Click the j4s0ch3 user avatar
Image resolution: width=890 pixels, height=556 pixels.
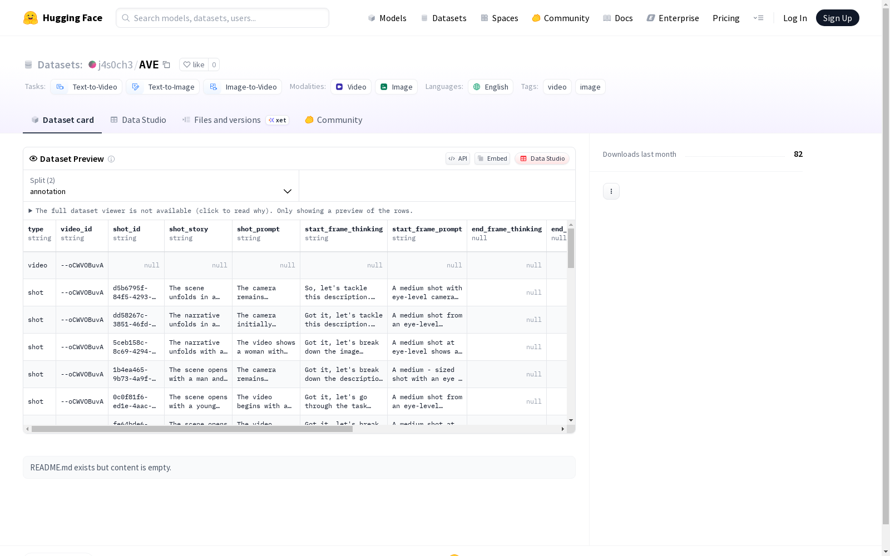tap(92, 64)
